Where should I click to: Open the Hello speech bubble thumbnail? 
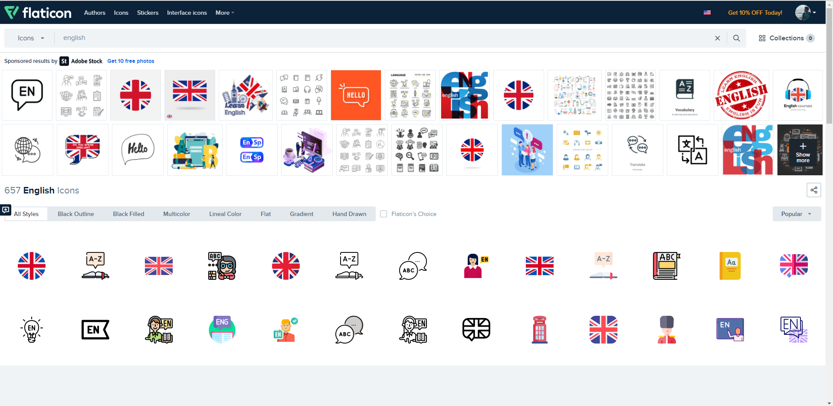(138, 150)
